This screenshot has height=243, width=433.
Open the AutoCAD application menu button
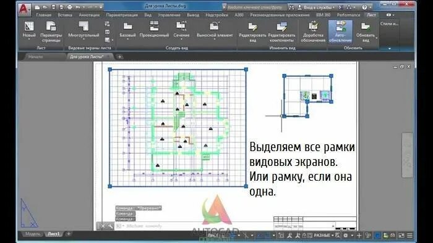[x=24, y=9]
